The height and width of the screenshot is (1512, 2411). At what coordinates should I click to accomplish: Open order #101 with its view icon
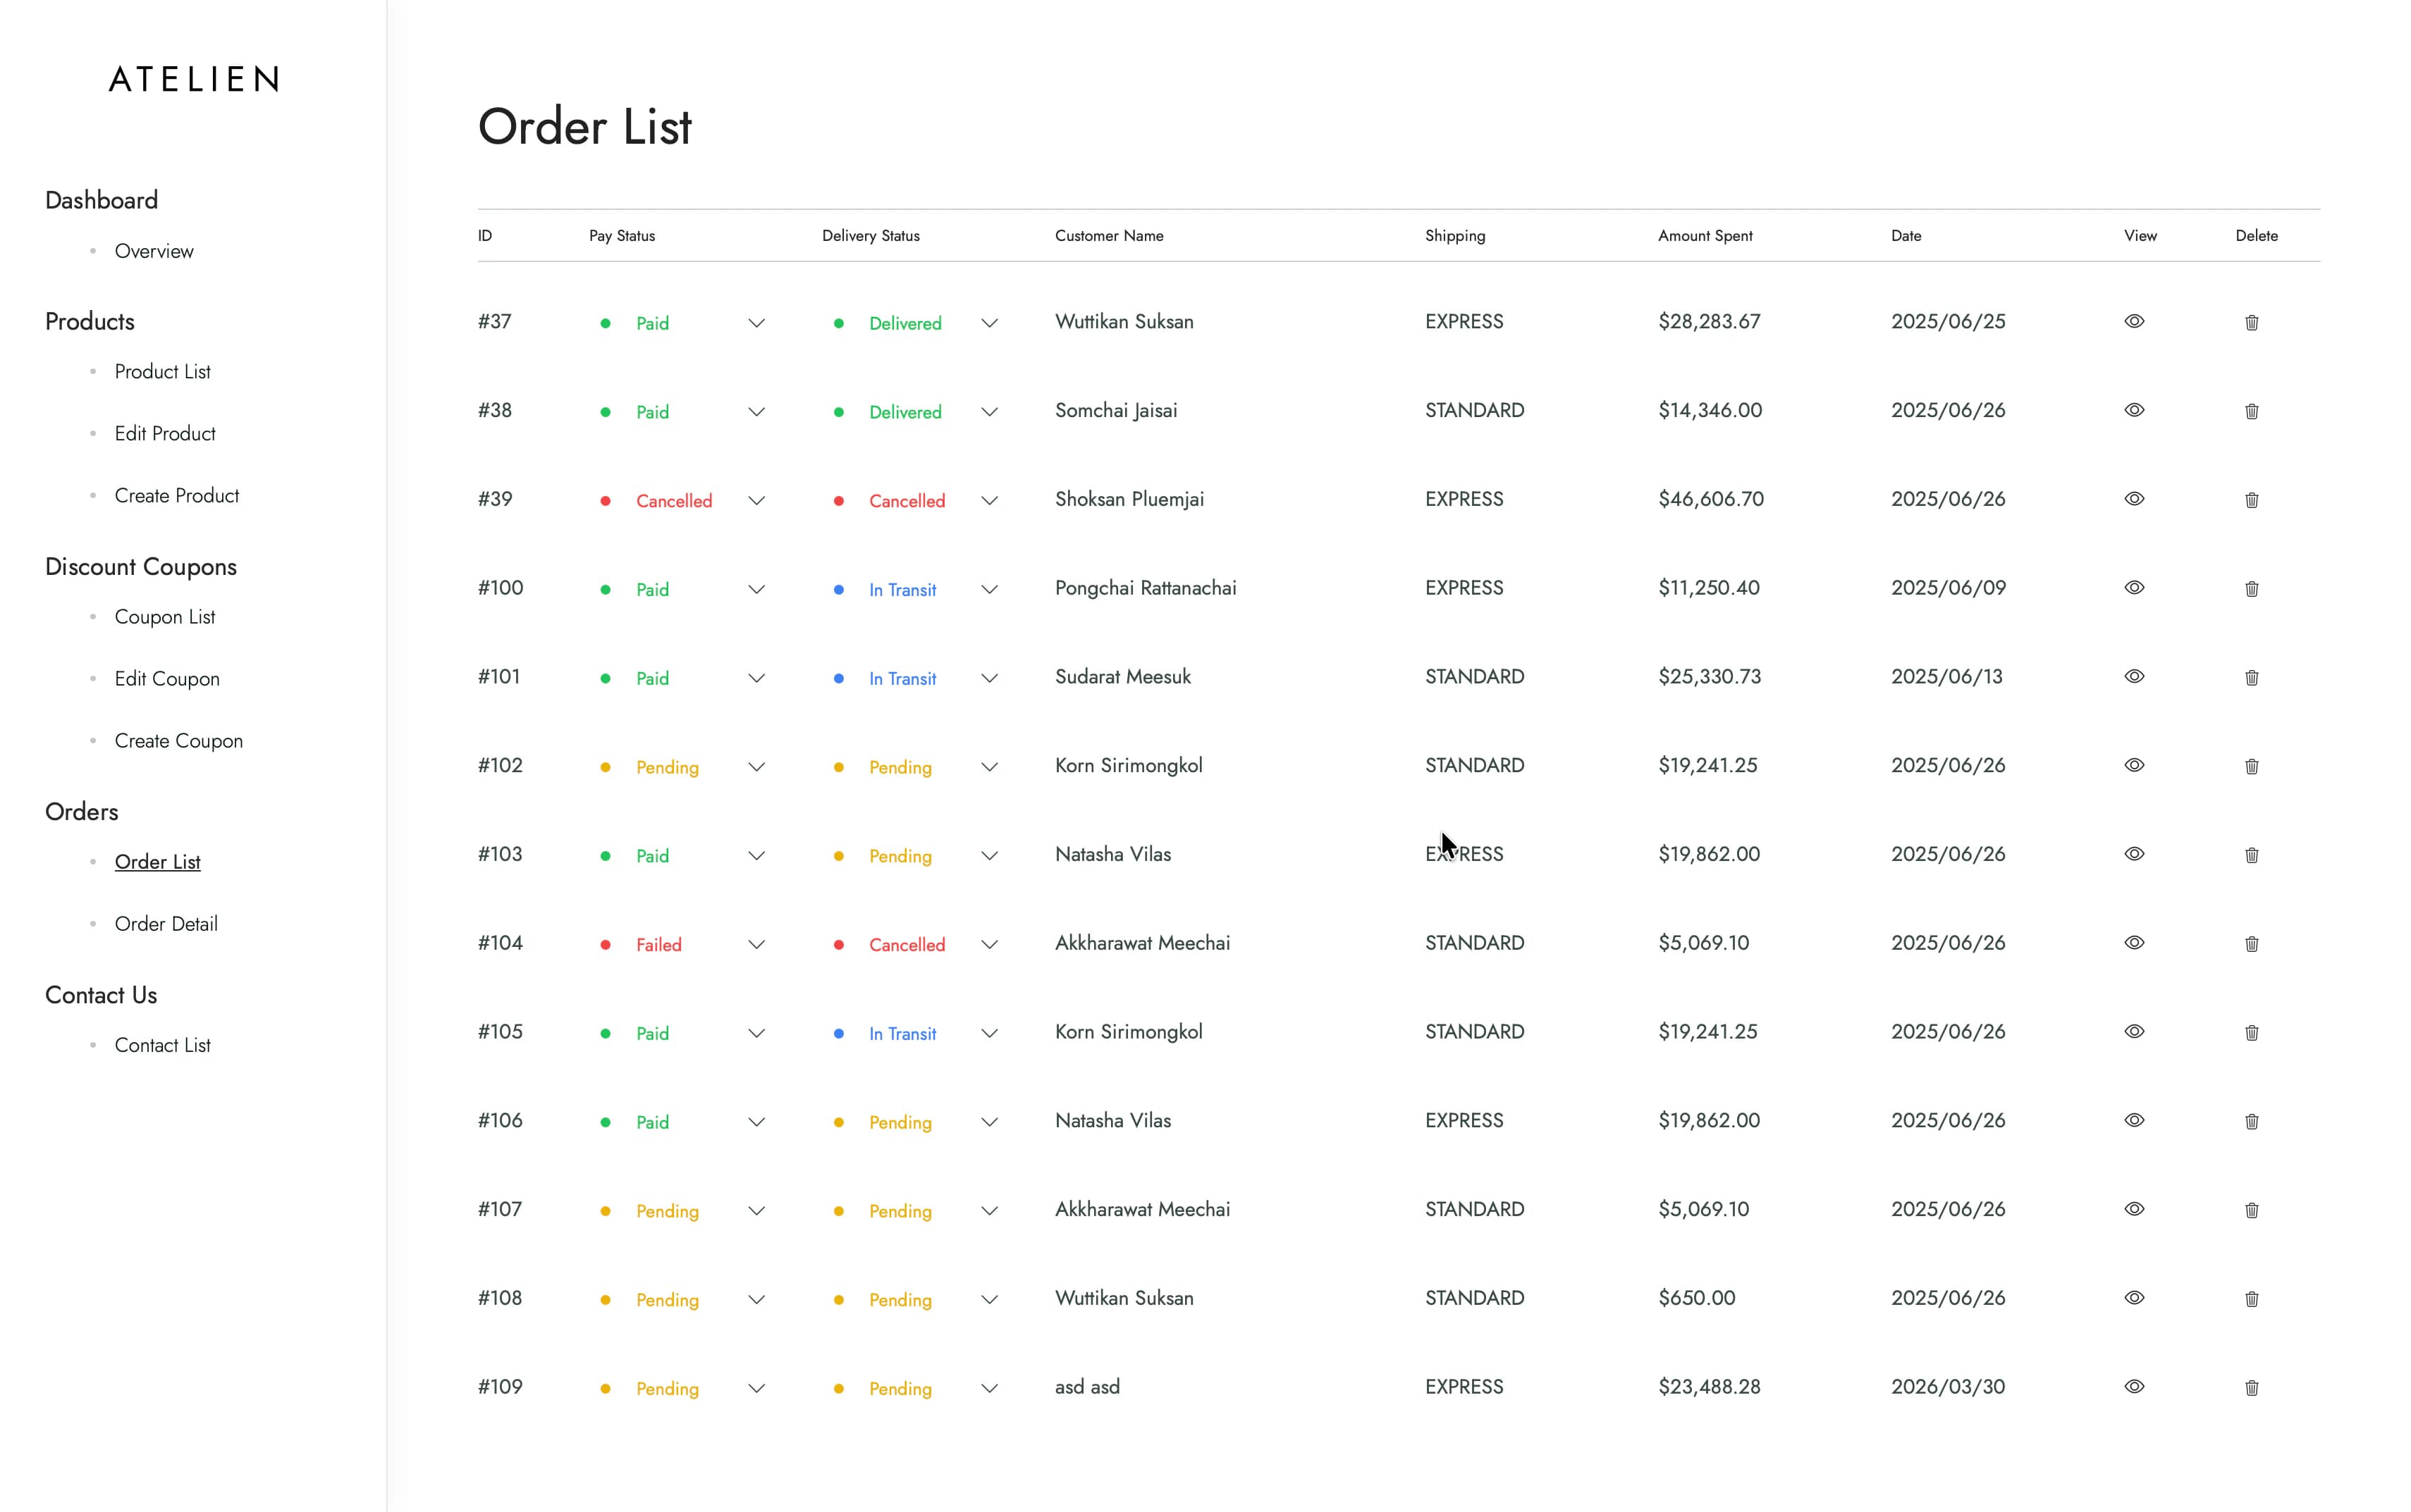coord(2134,676)
